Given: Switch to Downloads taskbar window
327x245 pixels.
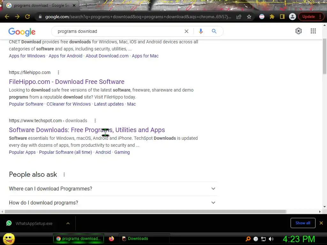Looking at the screenshot, I should 144,239.
